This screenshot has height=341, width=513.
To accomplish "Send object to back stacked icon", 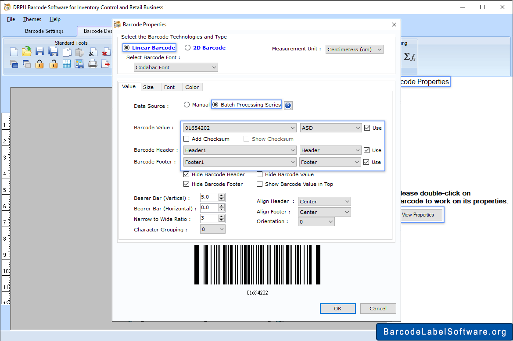I will pos(27,64).
